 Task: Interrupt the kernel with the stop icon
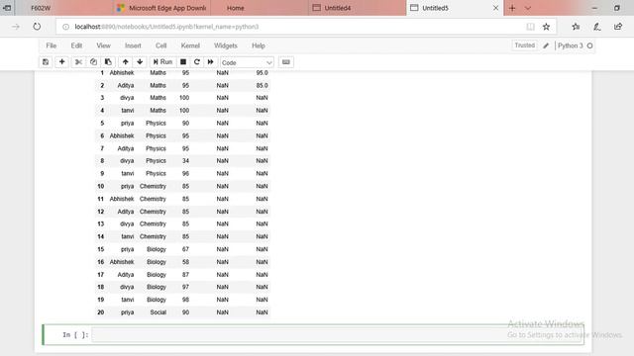pos(183,62)
